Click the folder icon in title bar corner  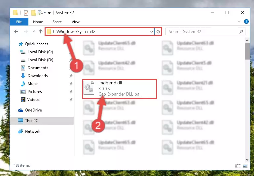(x=15, y=13)
